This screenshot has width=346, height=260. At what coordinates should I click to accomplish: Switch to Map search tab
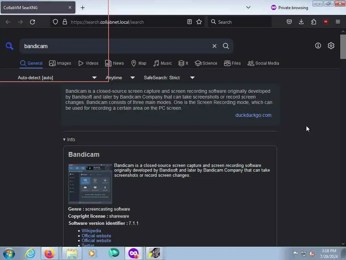coord(139,63)
